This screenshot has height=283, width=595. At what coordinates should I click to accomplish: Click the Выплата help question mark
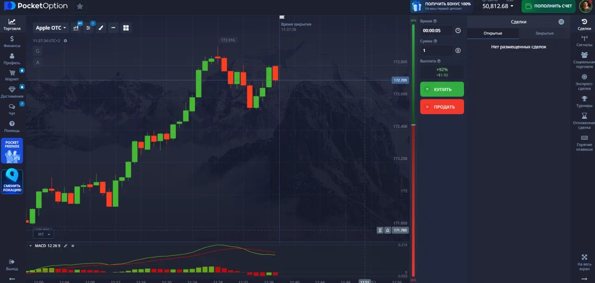point(439,61)
